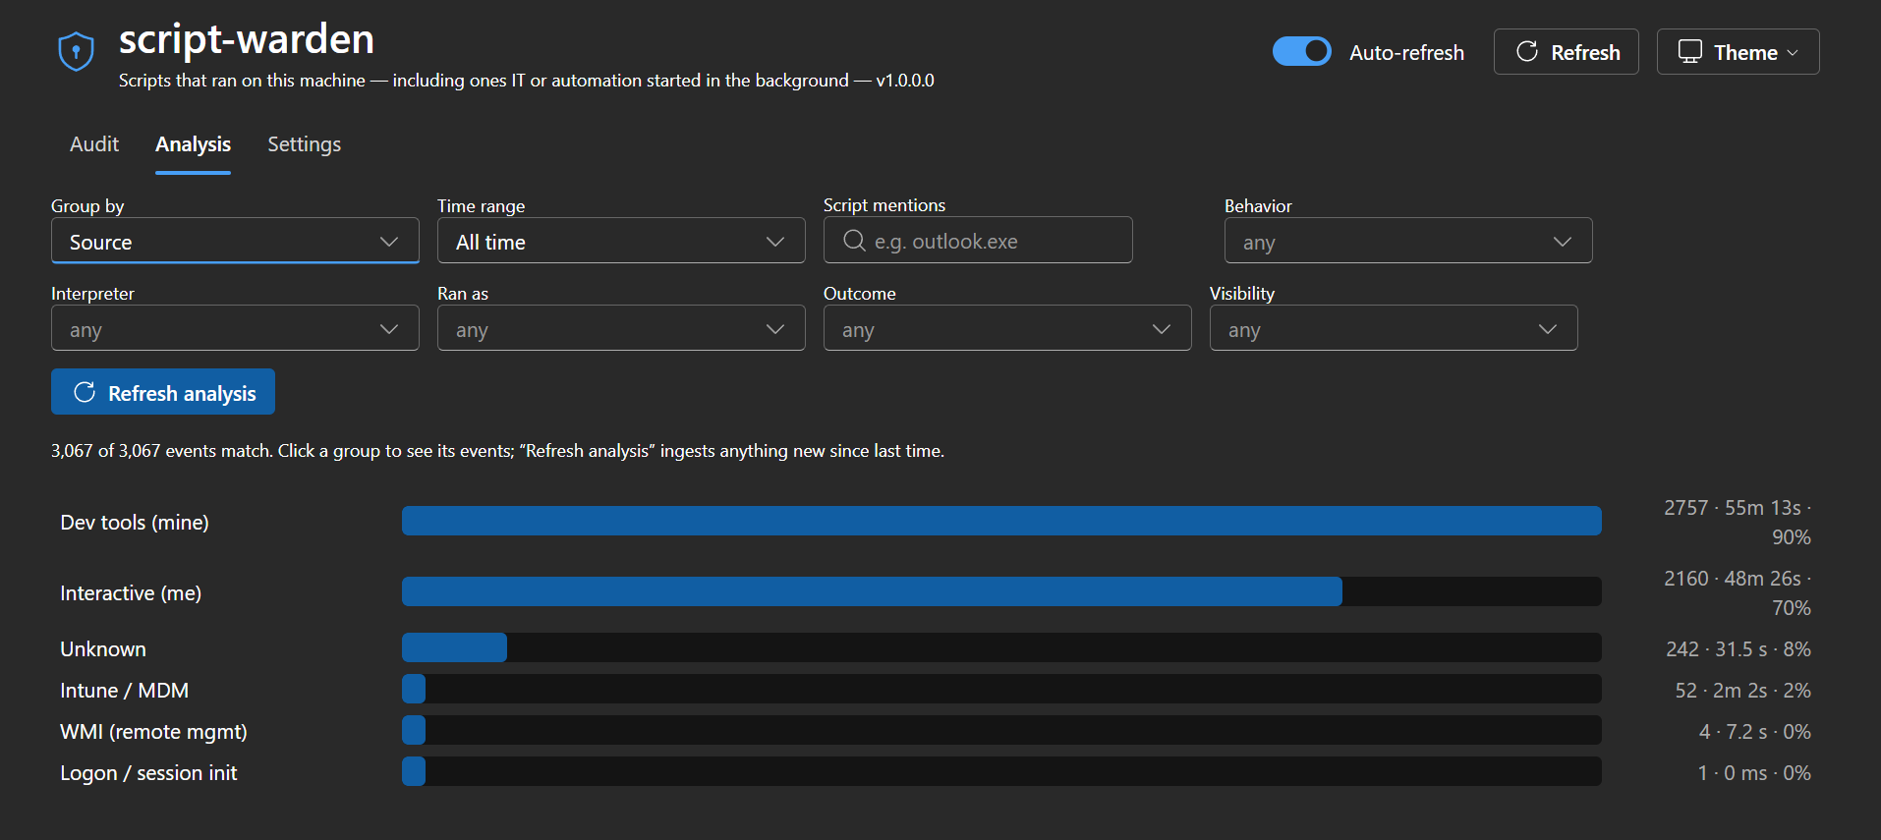Open the Settings tab

[305, 144]
